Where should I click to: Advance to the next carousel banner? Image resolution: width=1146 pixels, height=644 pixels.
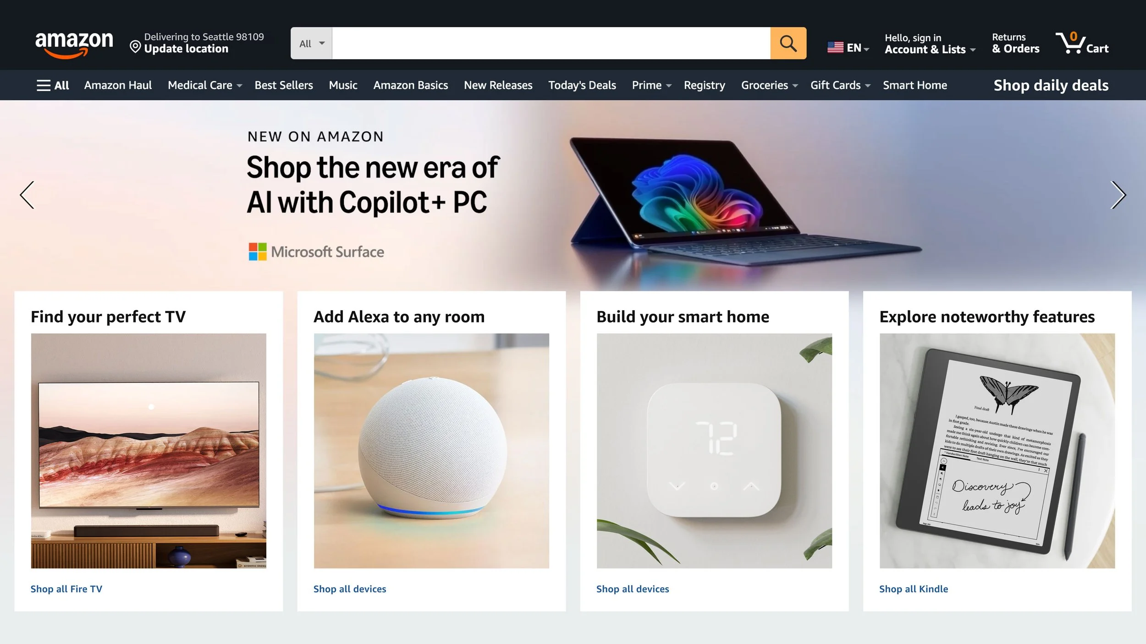(1118, 195)
